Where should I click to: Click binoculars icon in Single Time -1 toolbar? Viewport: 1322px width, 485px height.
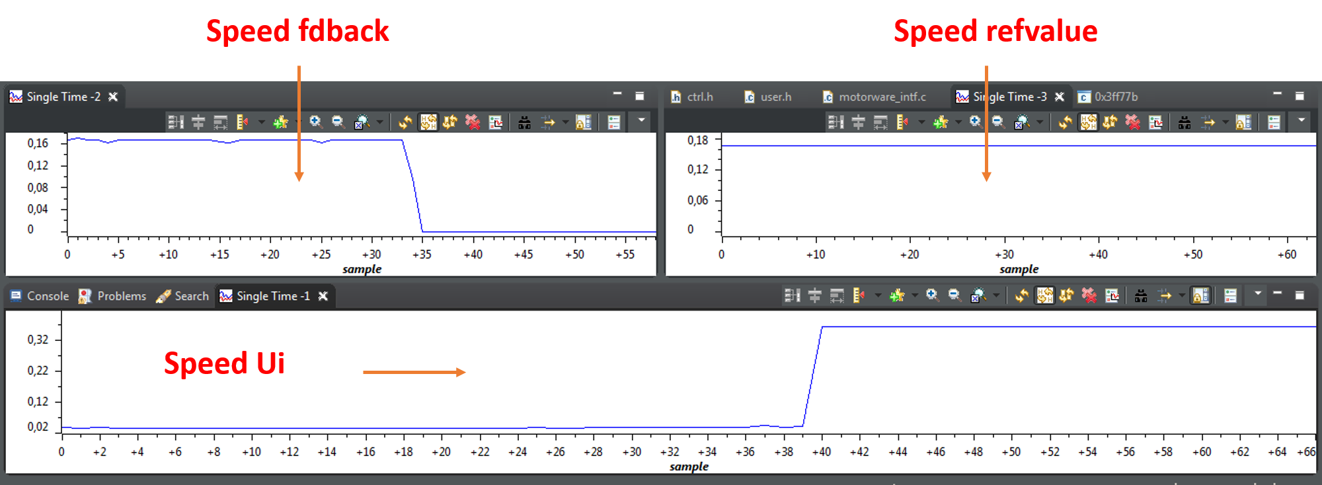(x=1141, y=295)
